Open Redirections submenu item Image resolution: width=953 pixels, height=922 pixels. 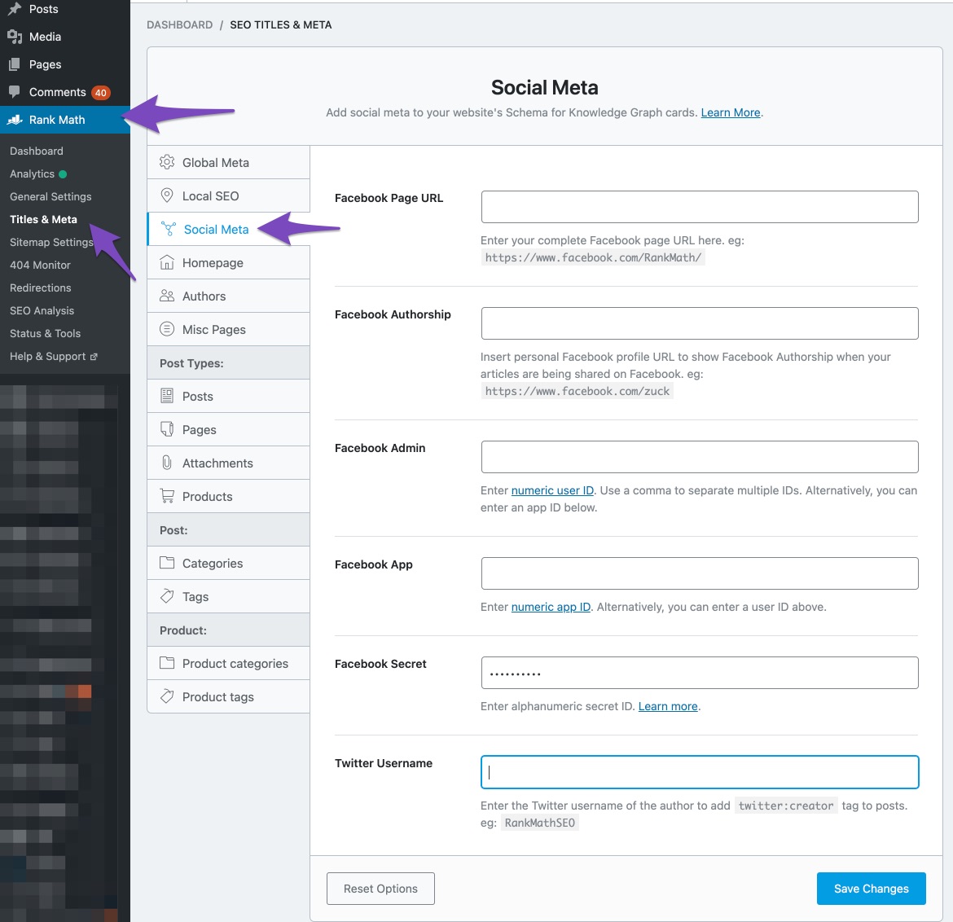click(40, 288)
